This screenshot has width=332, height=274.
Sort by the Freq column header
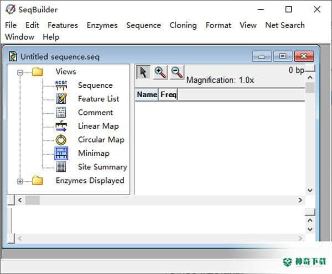(168, 94)
